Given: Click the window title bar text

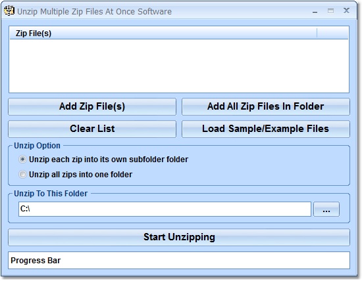Looking at the screenshot, I should click(94, 12).
